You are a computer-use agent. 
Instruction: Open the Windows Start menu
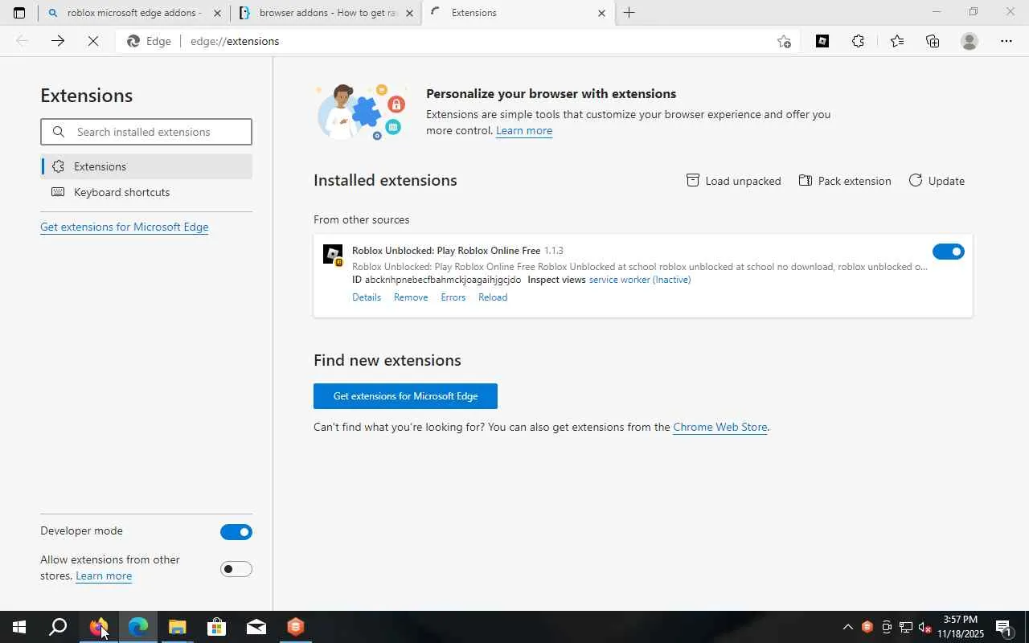pyautogui.click(x=19, y=627)
